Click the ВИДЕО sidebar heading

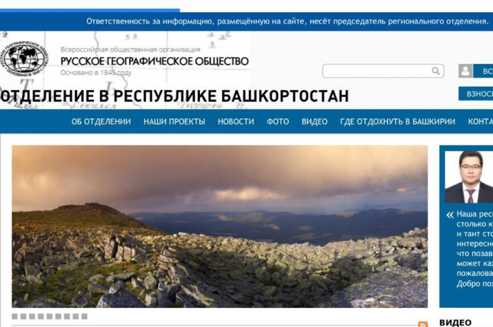(x=455, y=323)
